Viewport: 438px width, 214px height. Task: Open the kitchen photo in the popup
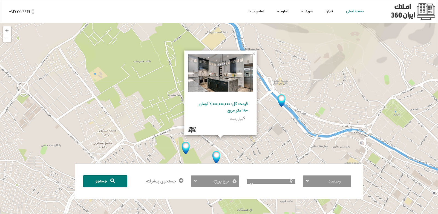coord(220,73)
